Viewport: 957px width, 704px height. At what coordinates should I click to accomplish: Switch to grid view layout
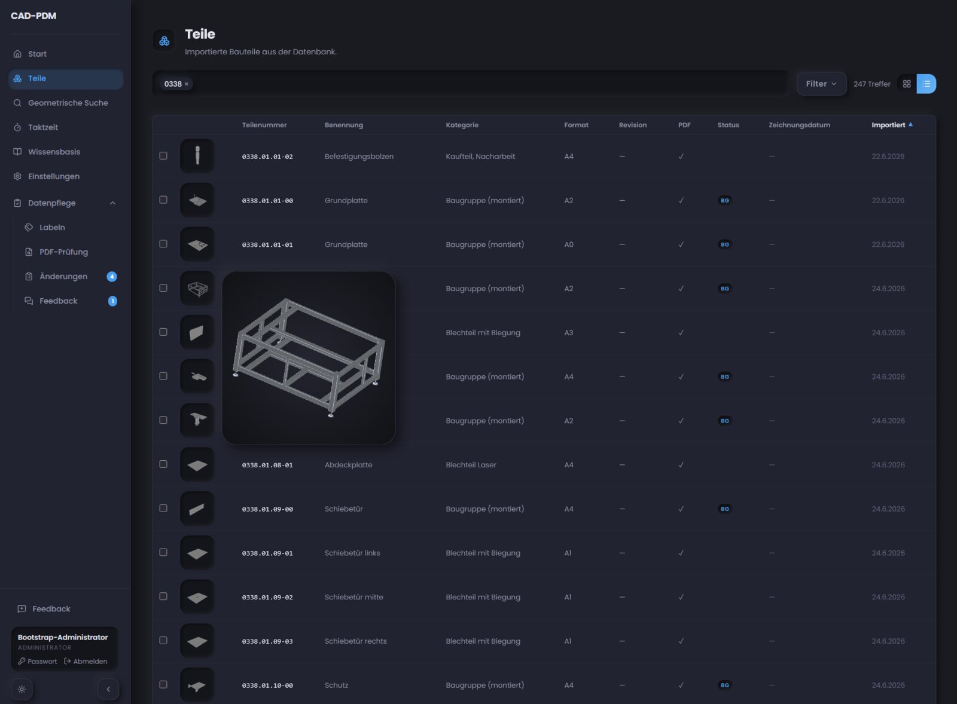tap(907, 84)
